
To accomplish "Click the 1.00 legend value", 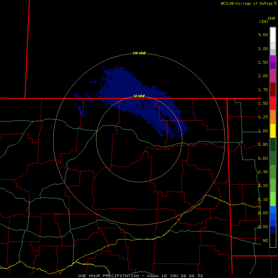I will pos(263,131).
